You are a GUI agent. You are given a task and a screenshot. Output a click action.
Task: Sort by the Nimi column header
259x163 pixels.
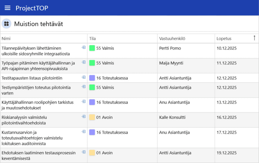(x=6, y=38)
